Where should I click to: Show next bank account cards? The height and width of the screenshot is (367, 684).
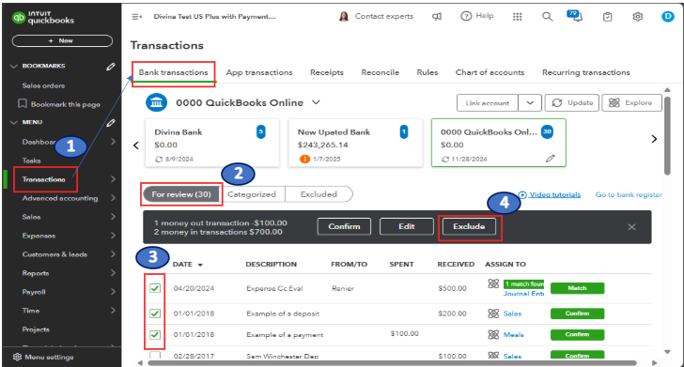(x=654, y=139)
